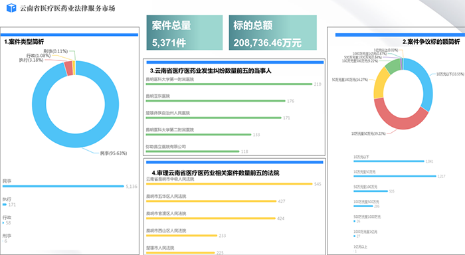Open the 案件总量 5,371件 summary card
This screenshot has height=255, width=465.
[185, 33]
